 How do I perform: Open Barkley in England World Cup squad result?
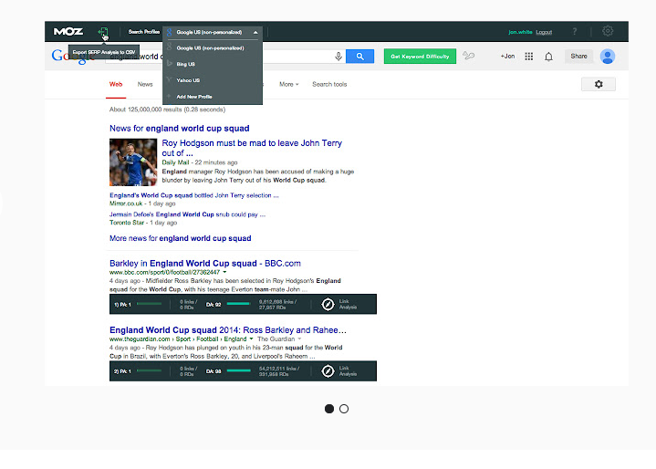pos(205,263)
